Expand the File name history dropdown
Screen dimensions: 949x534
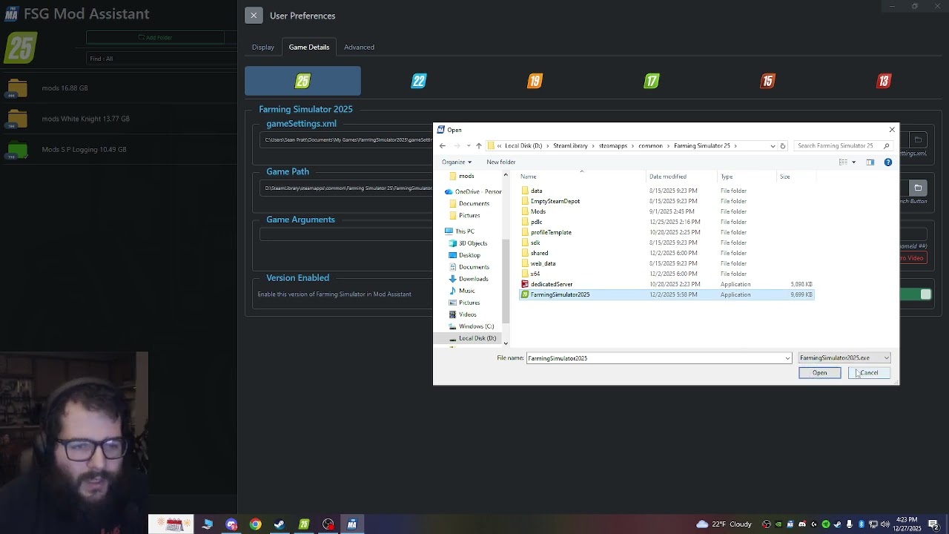tap(787, 358)
